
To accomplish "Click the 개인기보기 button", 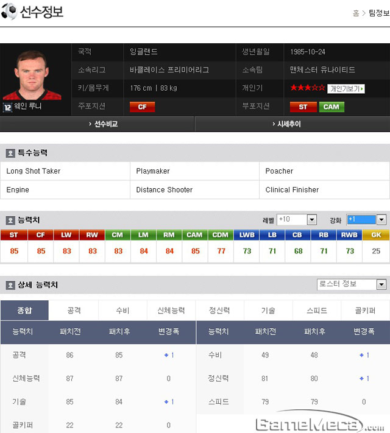I will coord(346,89).
